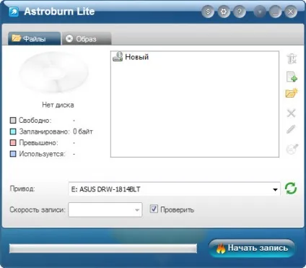Toggle the Проверить checkbox

click(154, 209)
